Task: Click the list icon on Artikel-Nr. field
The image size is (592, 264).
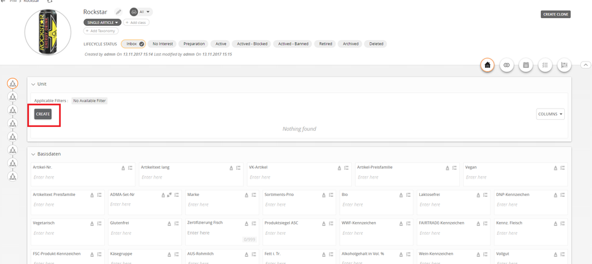Action: click(130, 168)
